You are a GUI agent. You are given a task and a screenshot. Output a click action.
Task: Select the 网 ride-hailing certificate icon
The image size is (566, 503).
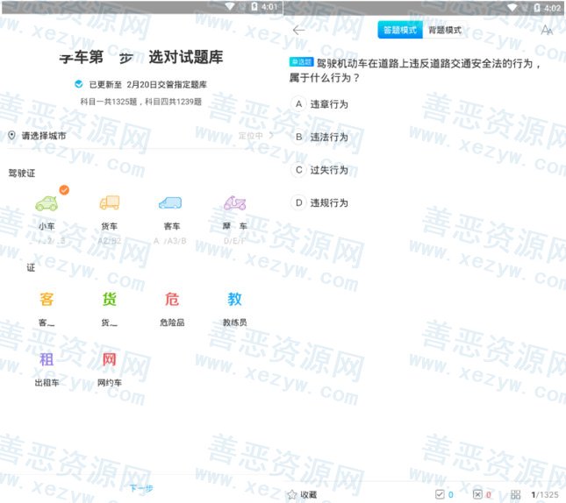coord(110,359)
